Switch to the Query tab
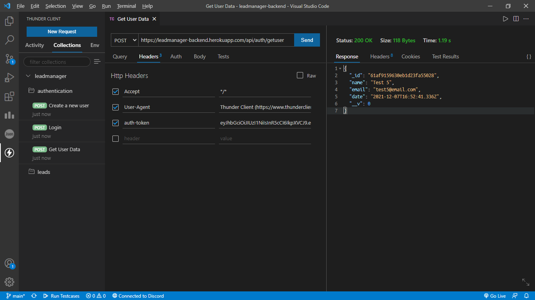This screenshot has width=535, height=300. point(120,57)
